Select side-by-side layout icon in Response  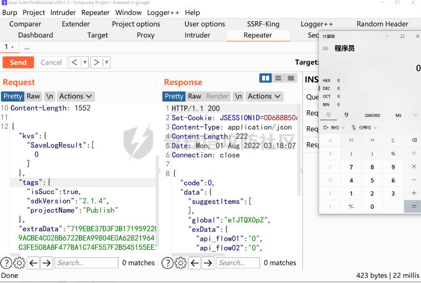click(x=266, y=78)
